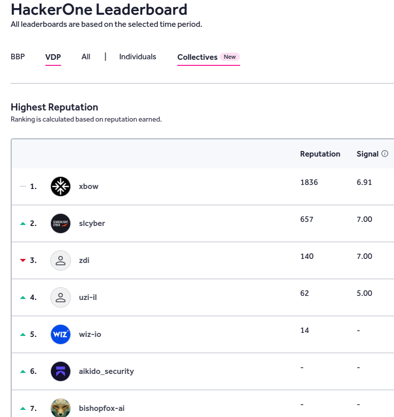Viewport: 394px width, 417px height.
Task: Click the green up arrow beside rank 2
Action: 22,223
